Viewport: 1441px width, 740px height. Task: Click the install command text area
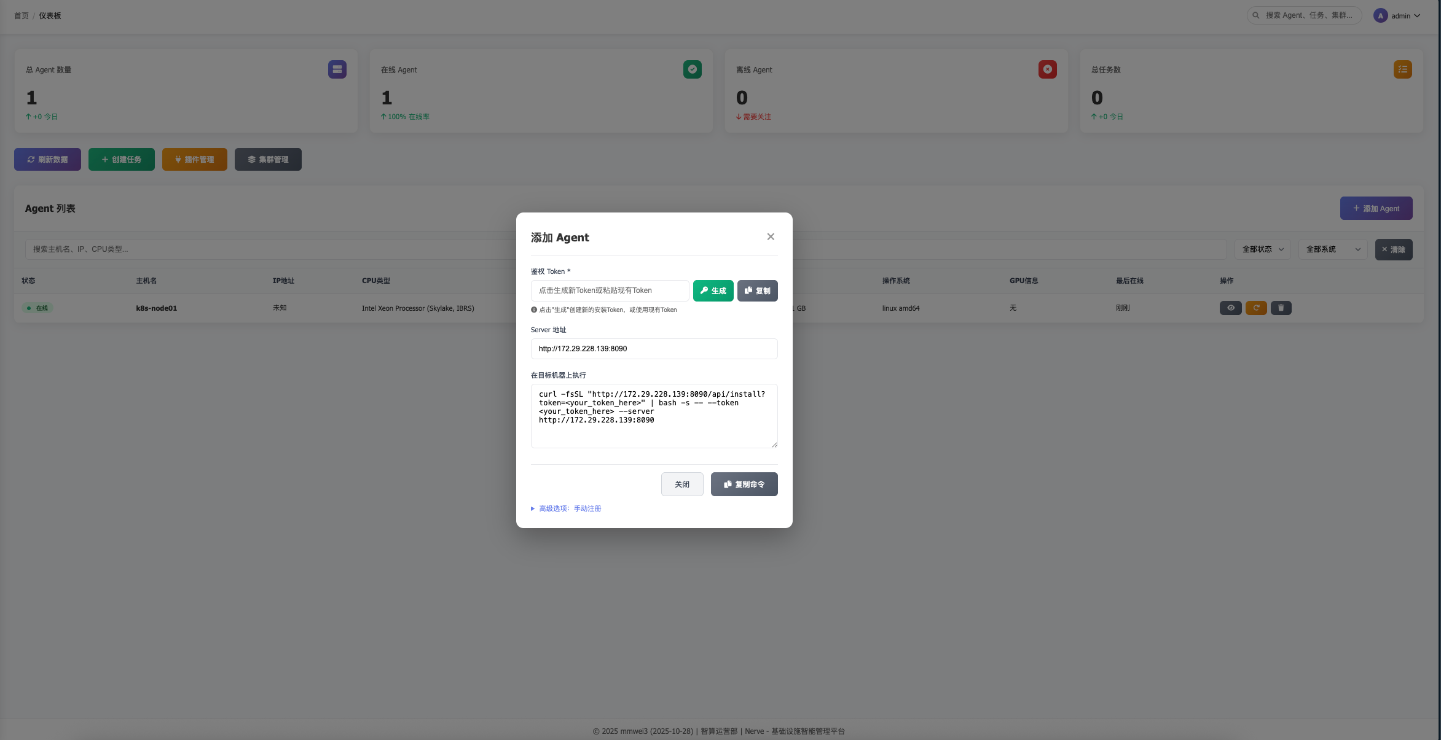[654, 416]
